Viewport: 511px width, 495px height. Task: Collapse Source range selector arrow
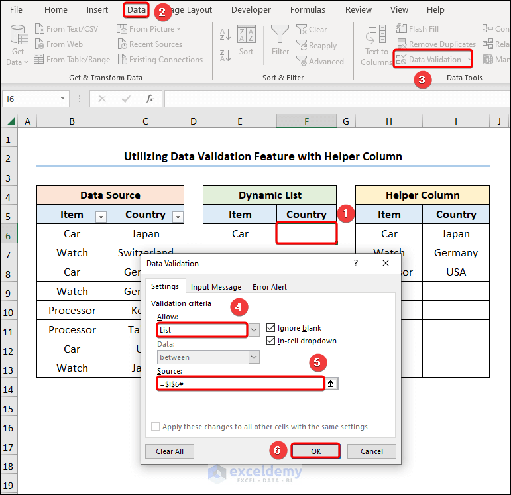pyautogui.click(x=331, y=384)
